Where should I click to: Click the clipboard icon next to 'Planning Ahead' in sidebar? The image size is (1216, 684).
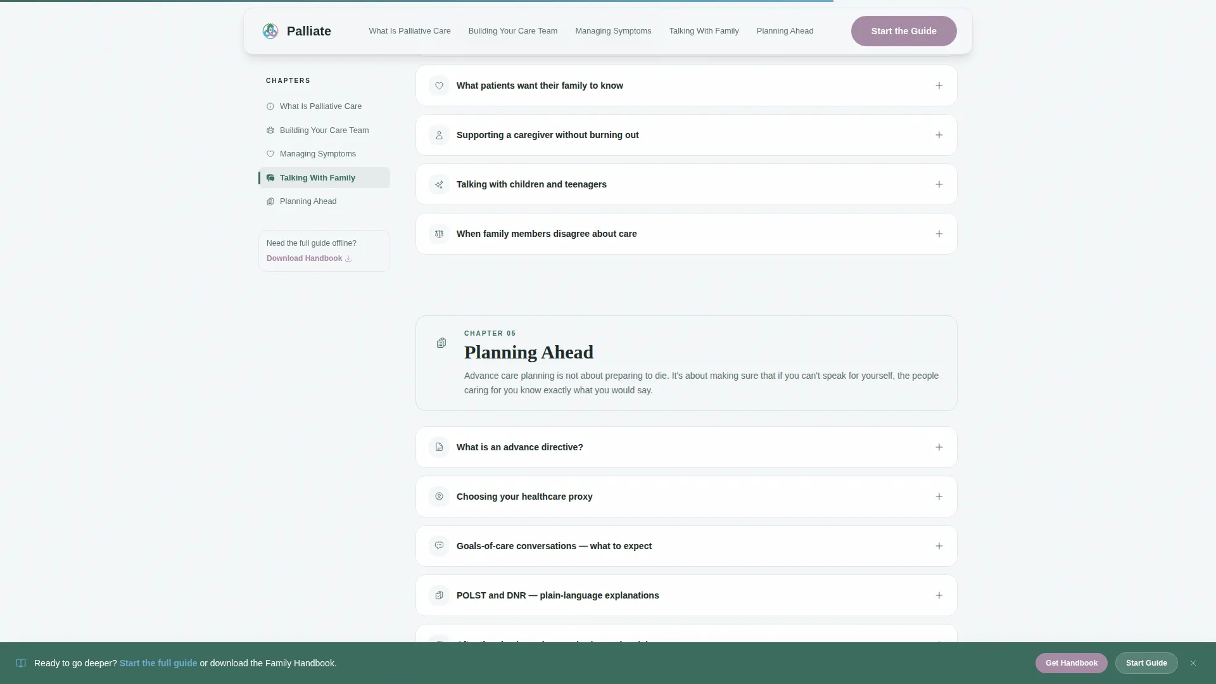pos(270,201)
